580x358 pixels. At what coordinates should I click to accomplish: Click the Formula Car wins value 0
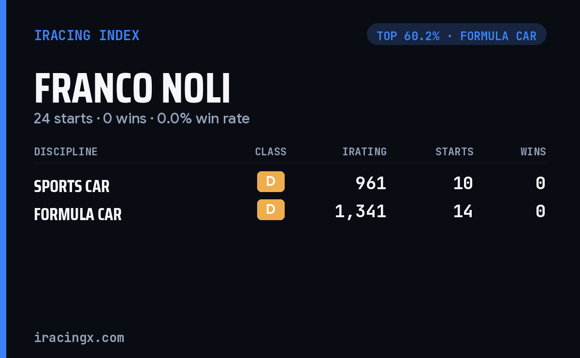540,211
